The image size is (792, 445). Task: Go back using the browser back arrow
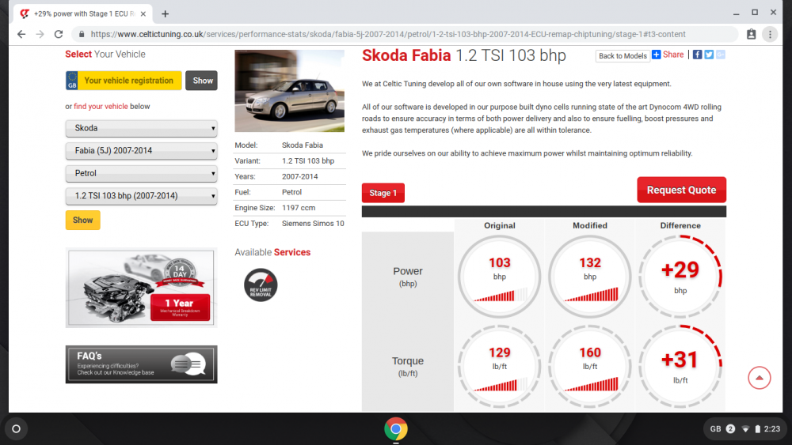[x=21, y=34]
